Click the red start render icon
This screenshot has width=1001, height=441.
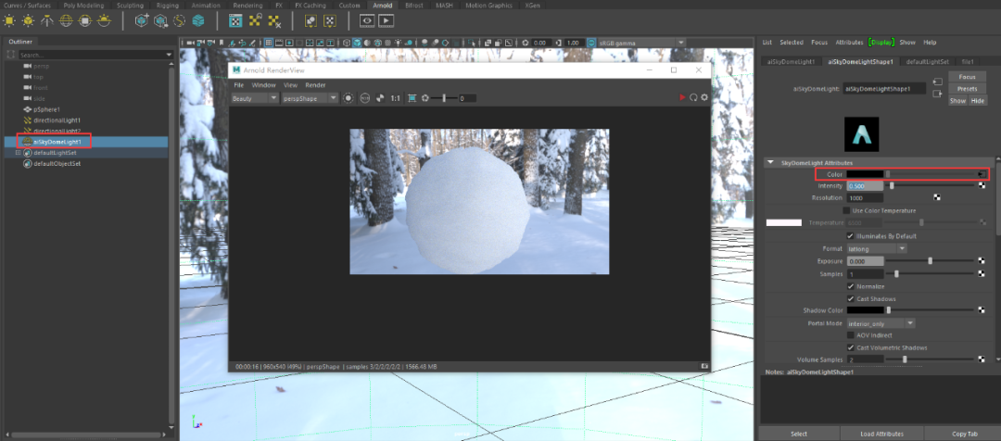coord(682,97)
